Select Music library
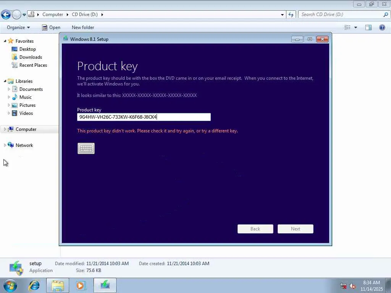391x293 pixels. point(26,97)
